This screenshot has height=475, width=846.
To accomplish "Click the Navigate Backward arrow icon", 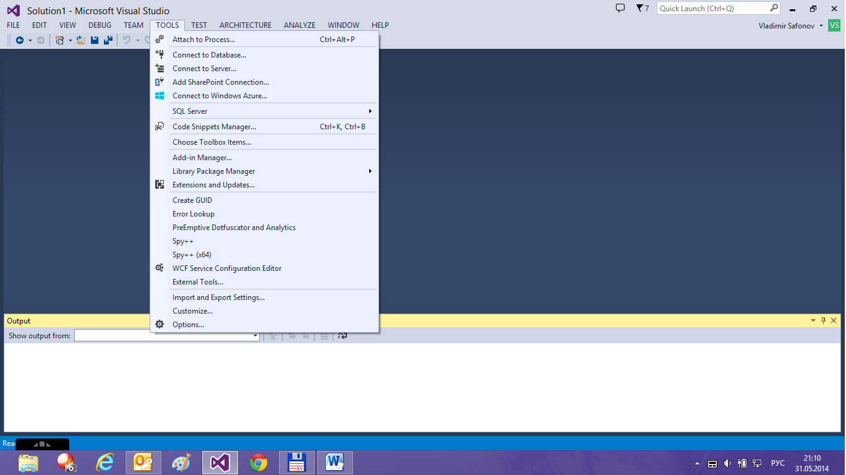I will click(x=20, y=40).
